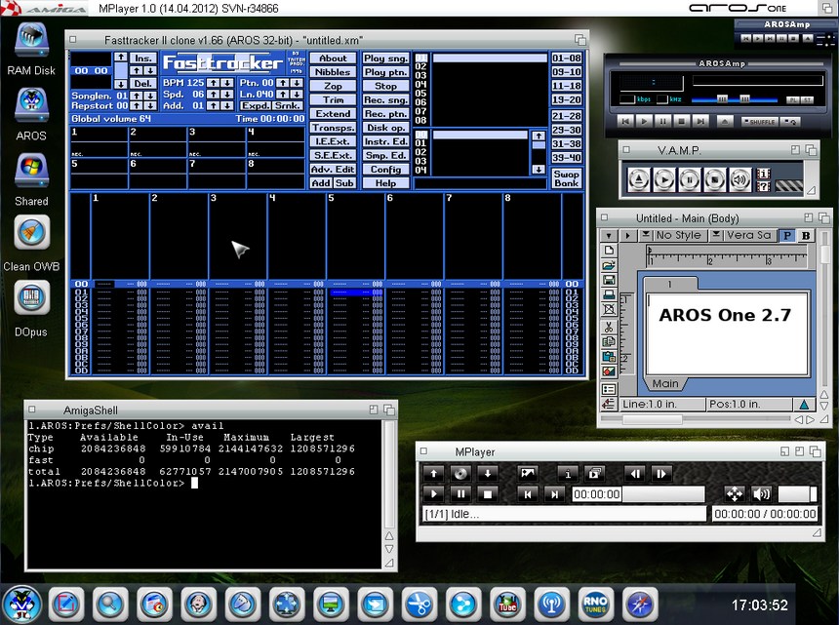Click the picture screenshot icon in MPlayer

pyautogui.click(x=528, y=473)
